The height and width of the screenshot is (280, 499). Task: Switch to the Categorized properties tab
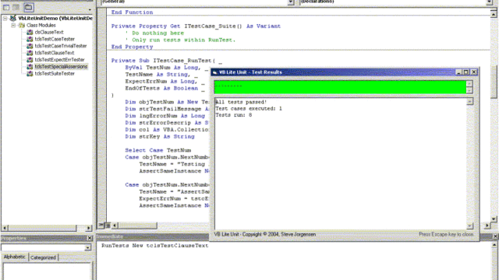click(x=43, y=257)
